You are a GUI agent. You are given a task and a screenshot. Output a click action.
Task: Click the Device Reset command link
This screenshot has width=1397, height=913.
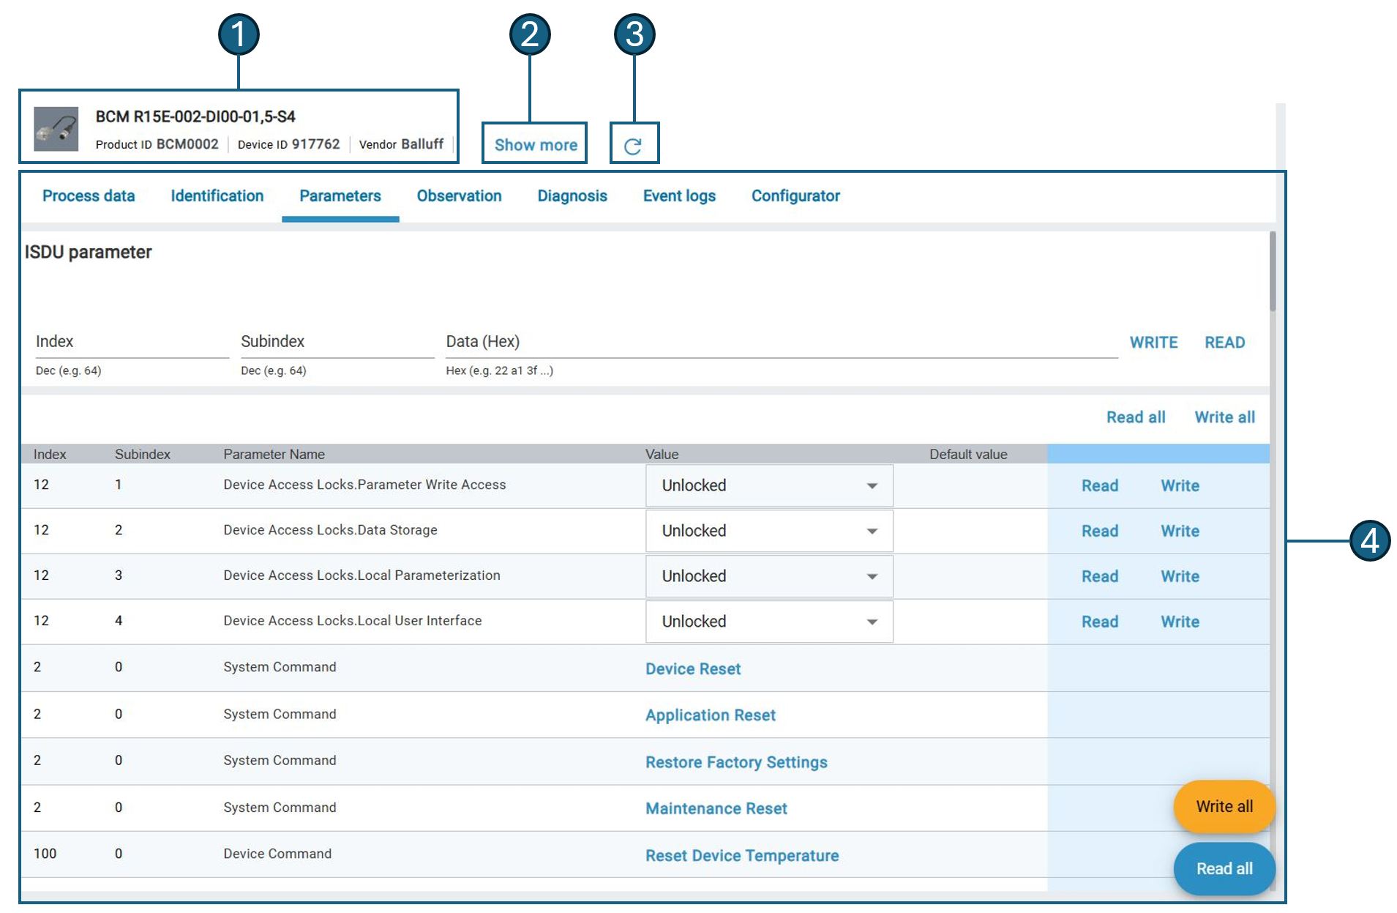pyautogui.click(x=692, y=668)
